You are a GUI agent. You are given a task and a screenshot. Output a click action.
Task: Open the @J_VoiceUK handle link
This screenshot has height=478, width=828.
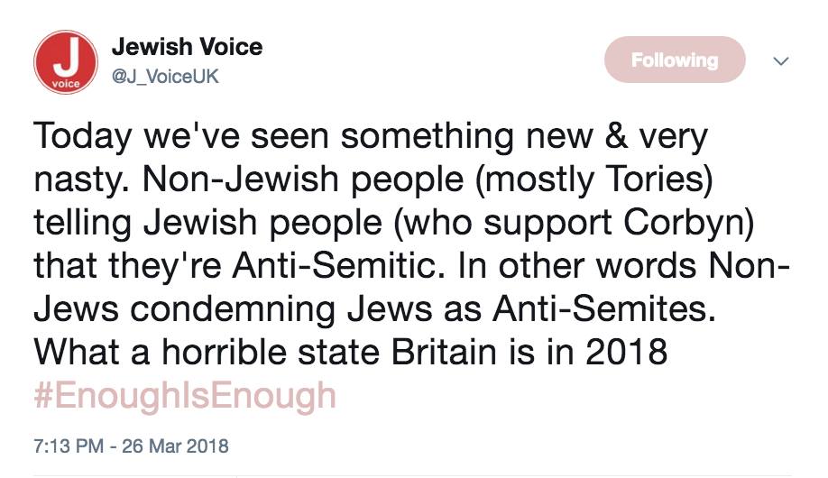165,77
